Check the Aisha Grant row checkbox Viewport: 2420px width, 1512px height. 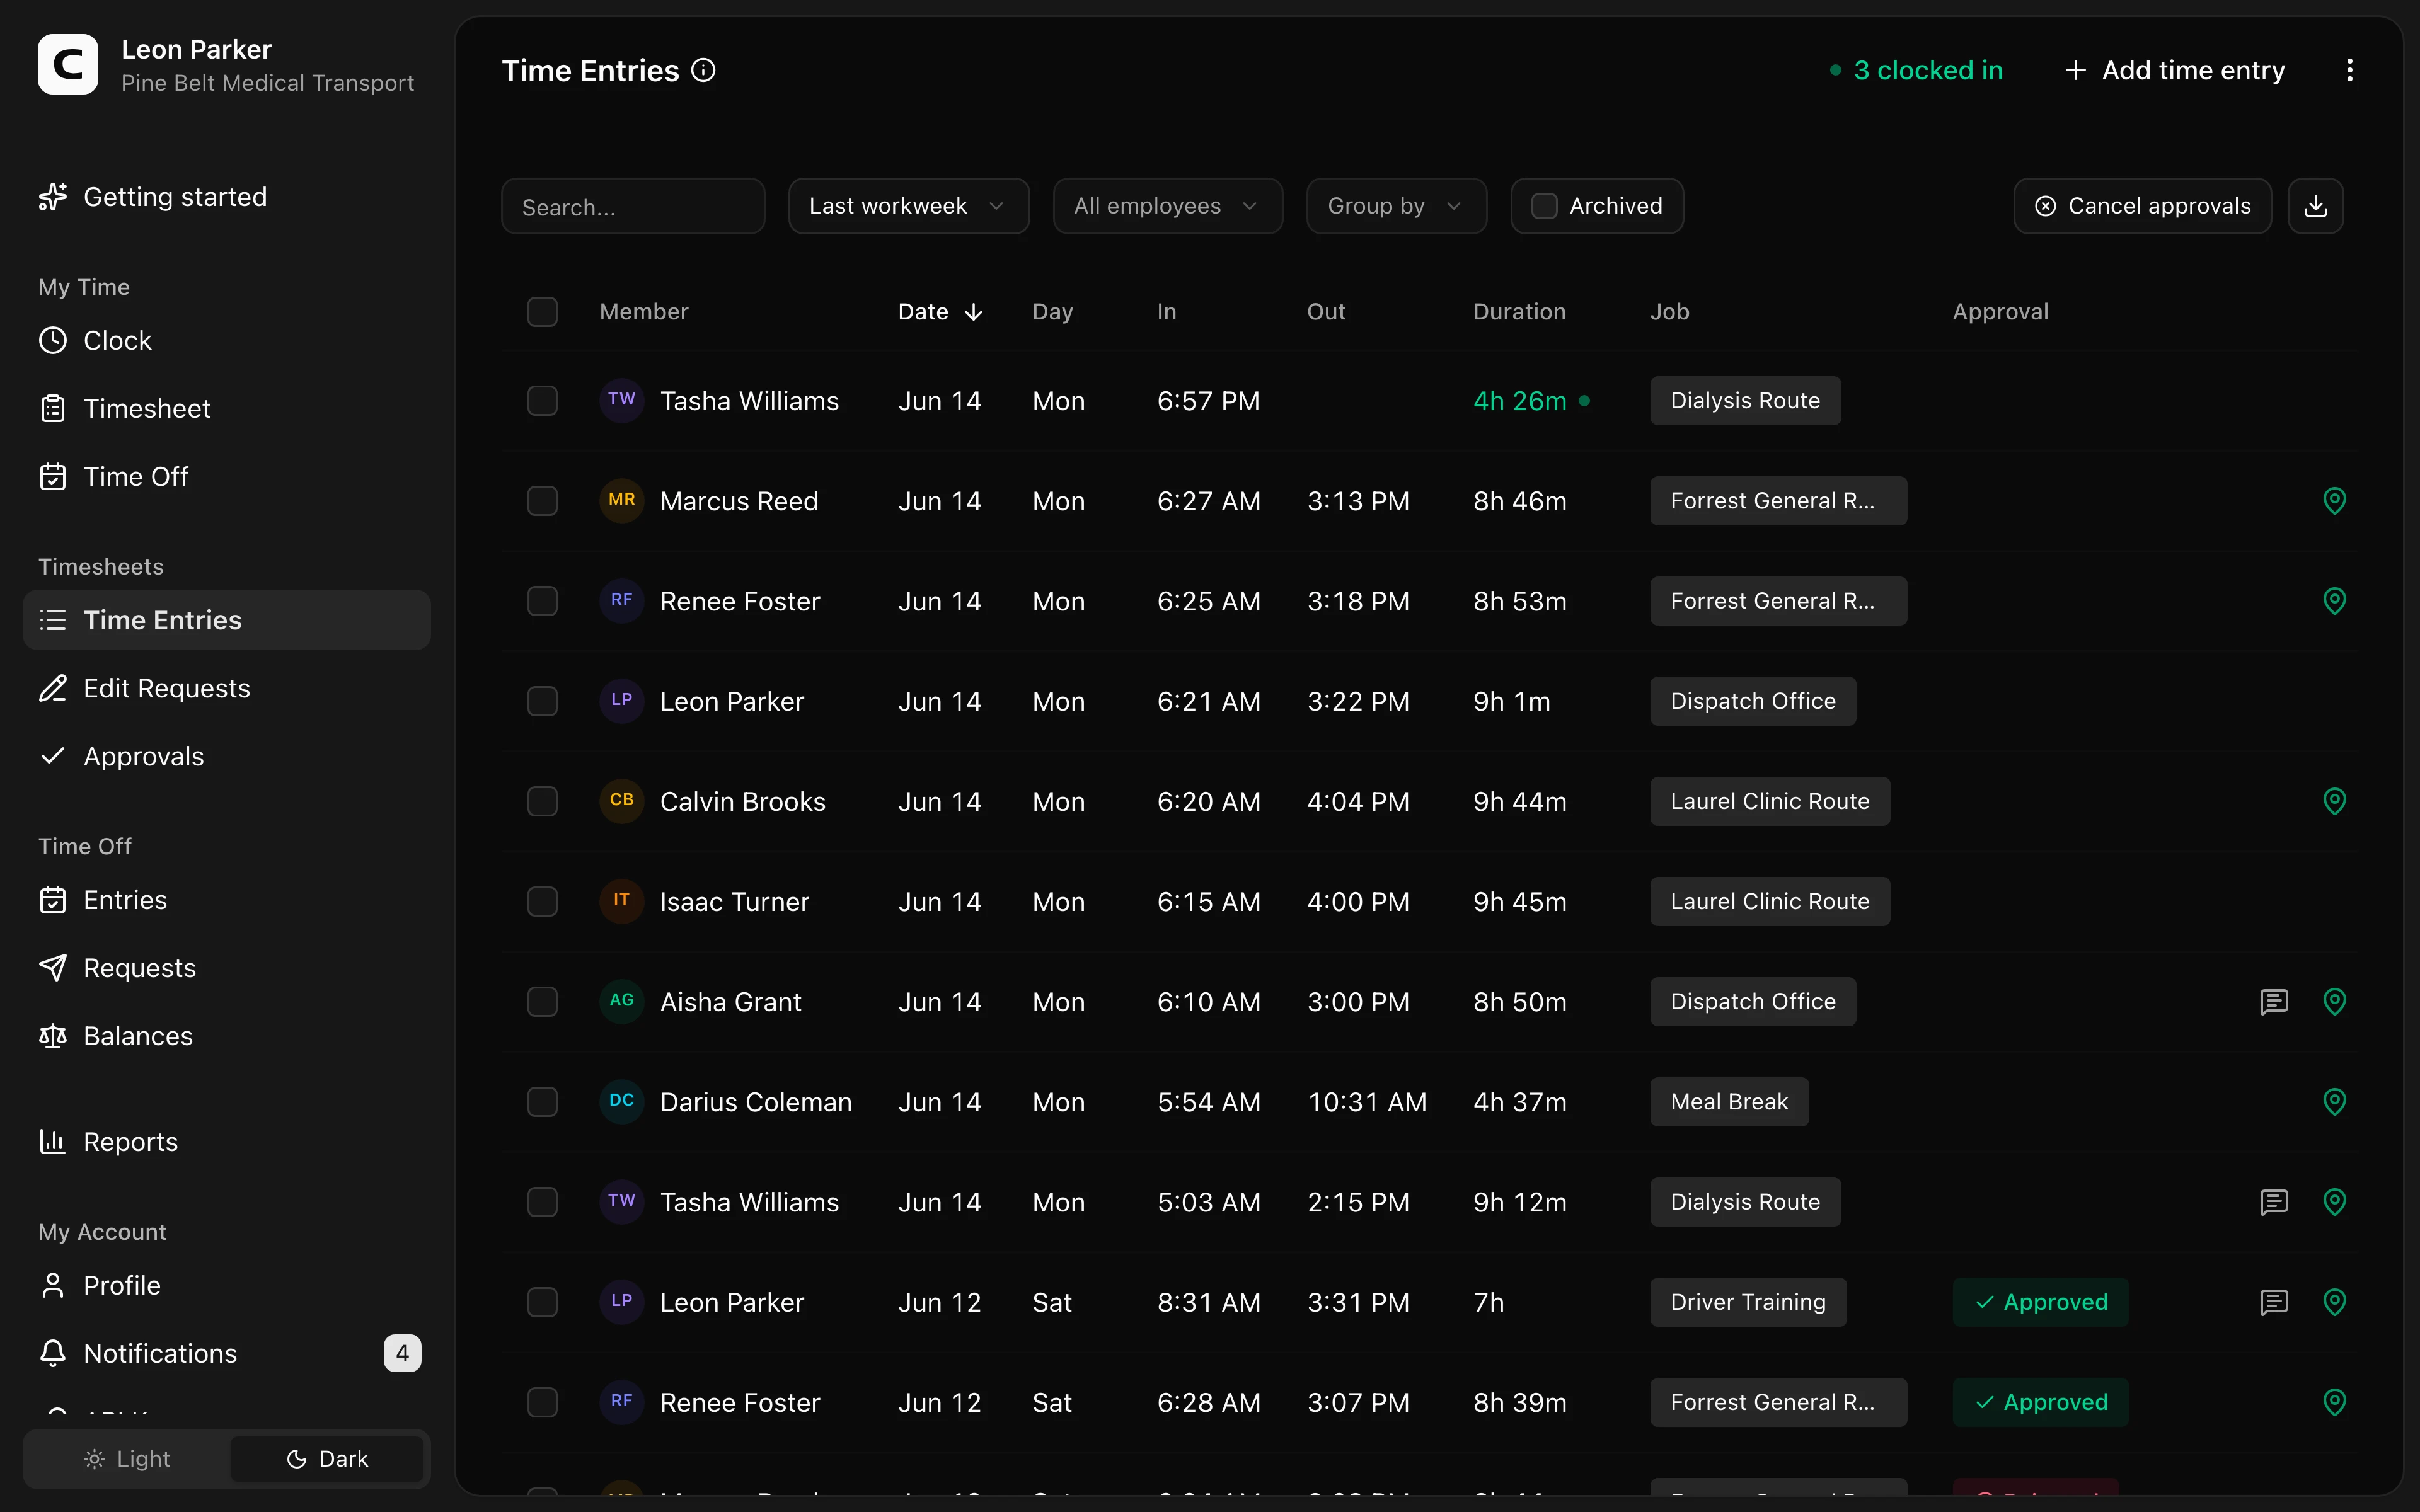click(542, 1001)
